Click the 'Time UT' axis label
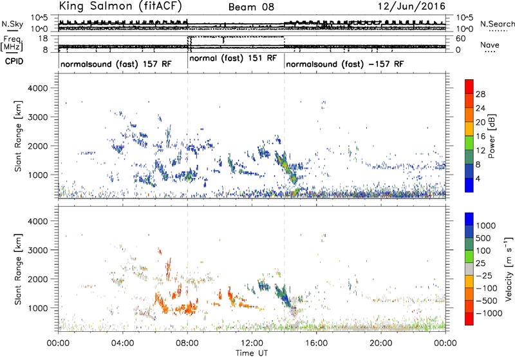This screenshot has width=515, height=357. pos(252,352)
